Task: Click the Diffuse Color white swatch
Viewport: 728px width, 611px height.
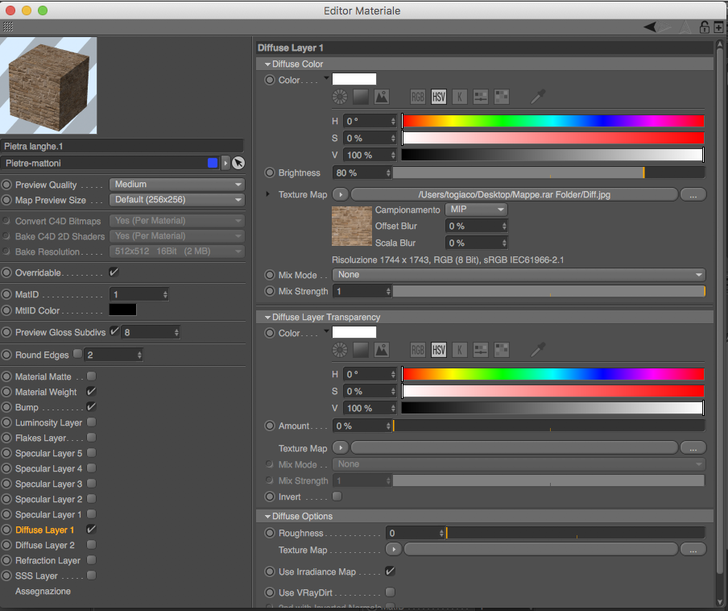Action: click(x=354, y=79)
